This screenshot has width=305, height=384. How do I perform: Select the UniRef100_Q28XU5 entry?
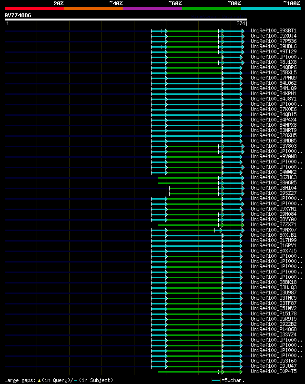coord(274,135)
